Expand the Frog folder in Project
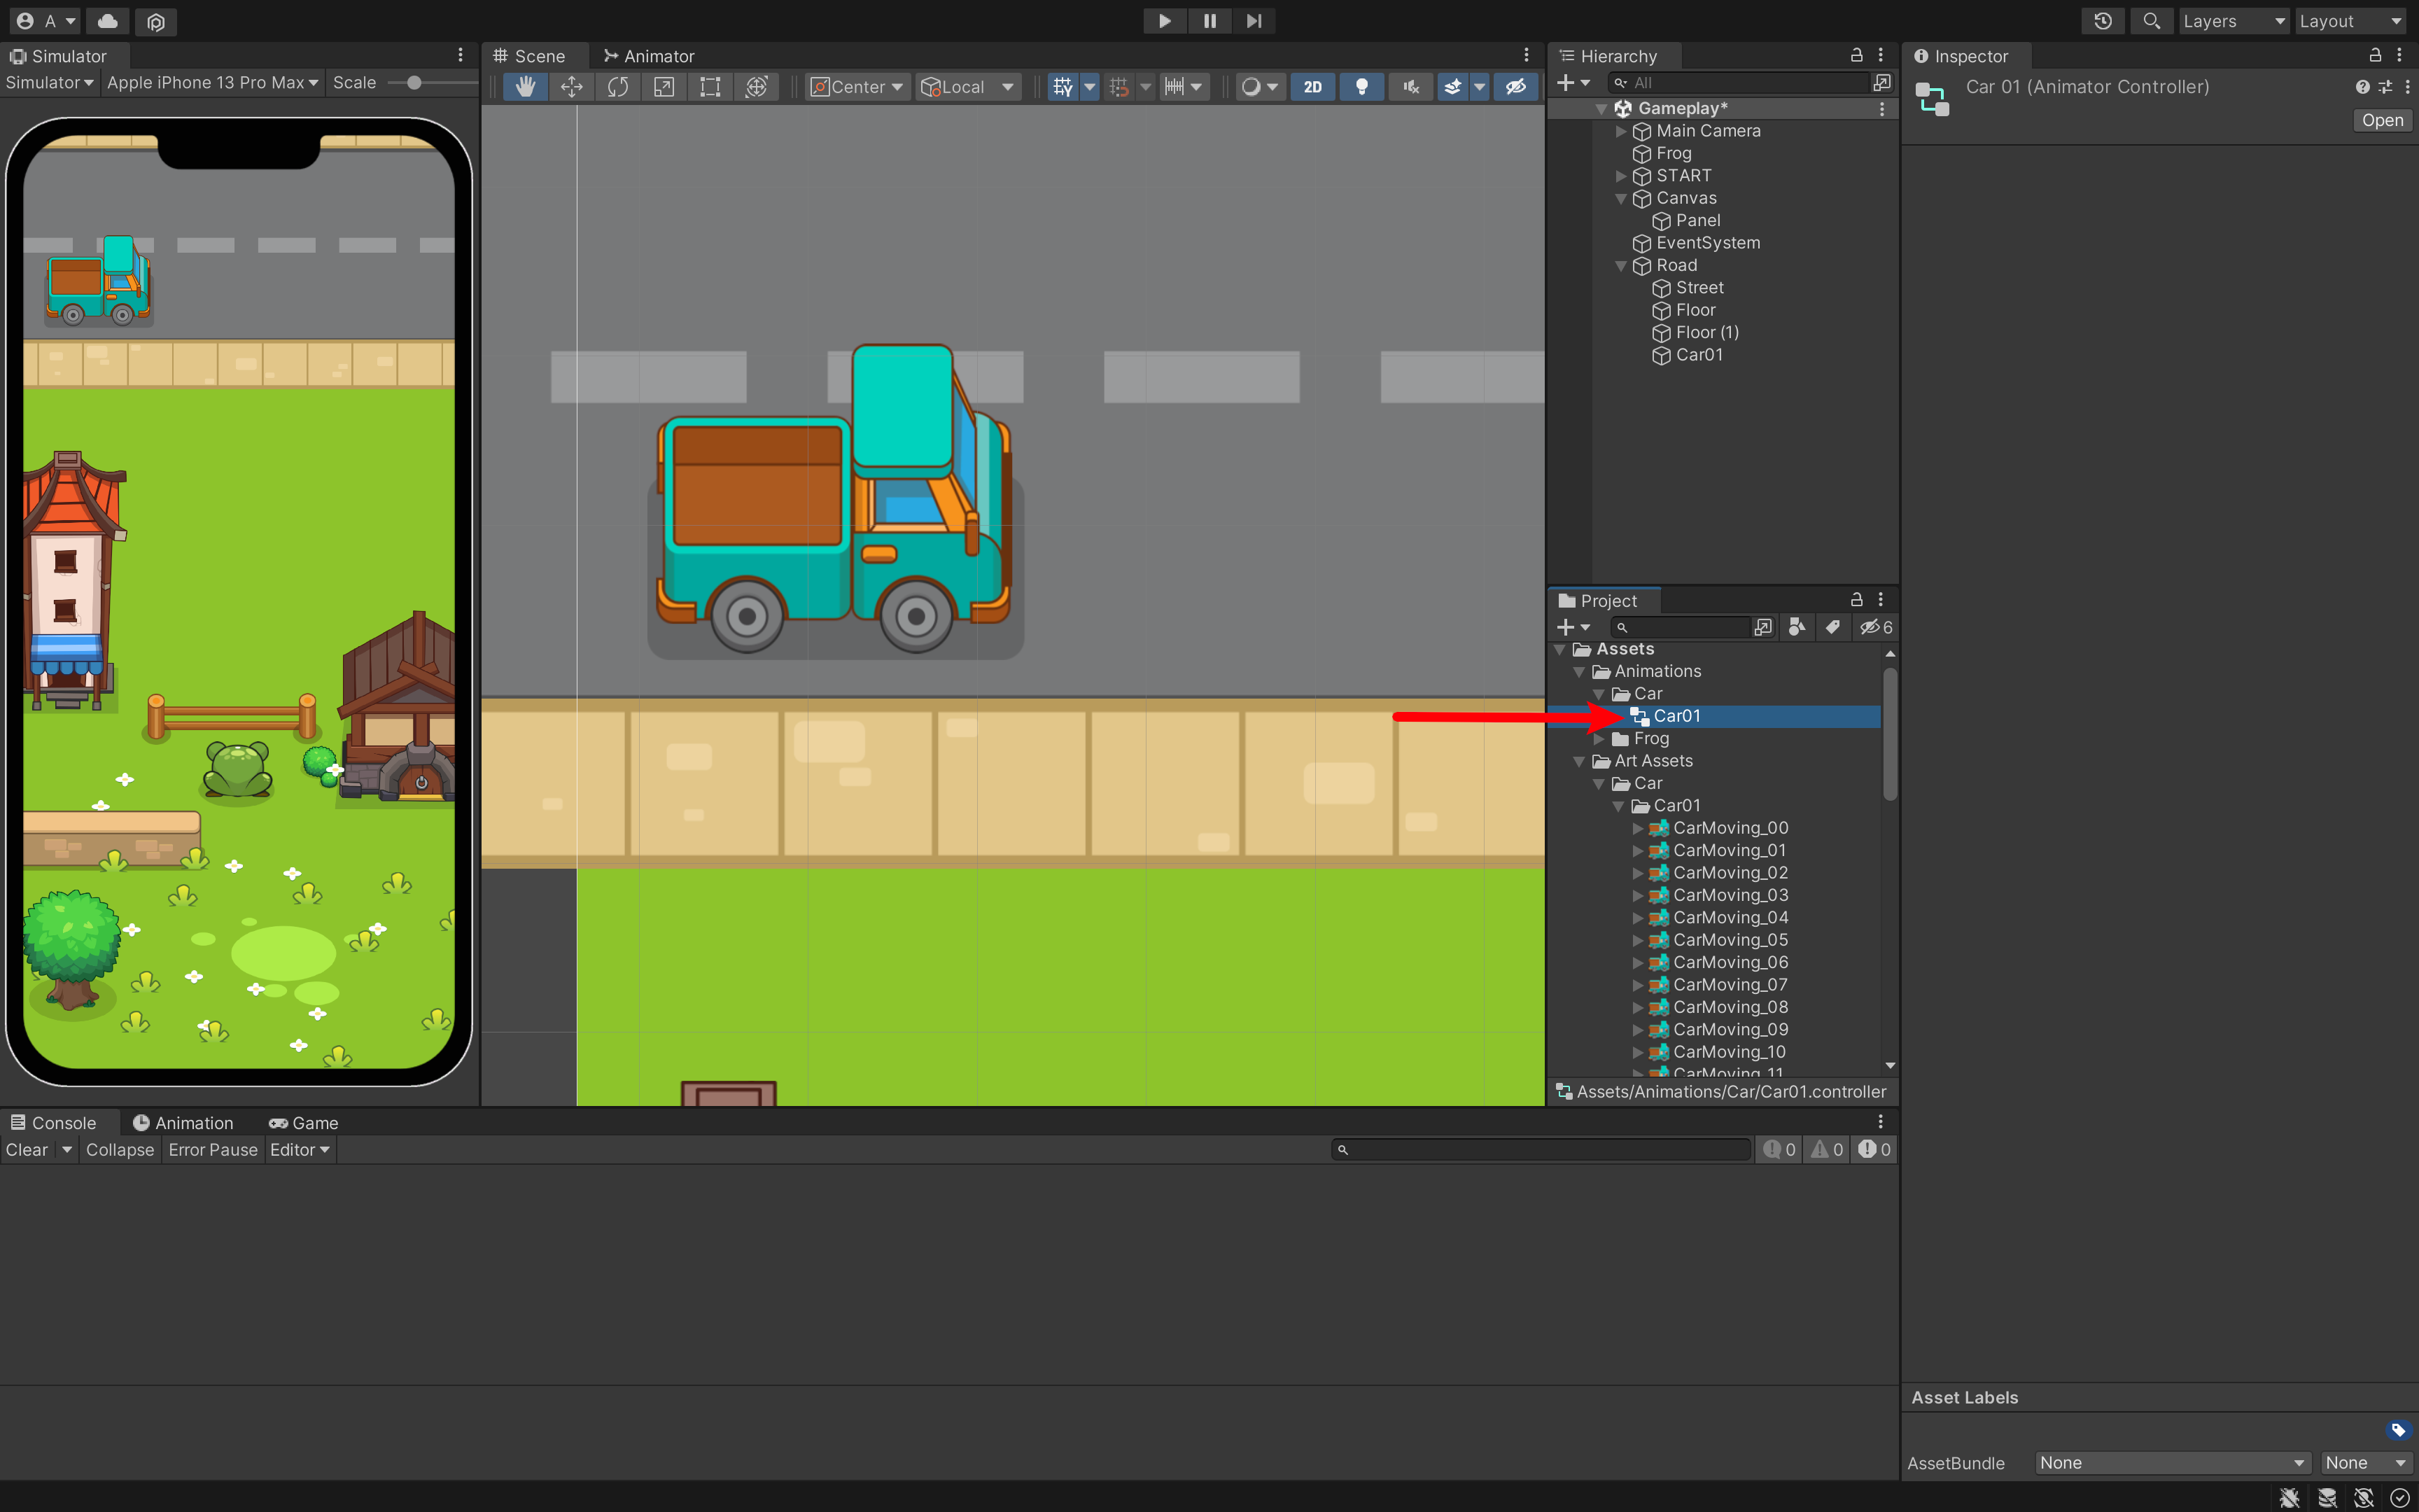Screen dimensions: 2419x1512 pyautogui.click(x=1600, y=739)
